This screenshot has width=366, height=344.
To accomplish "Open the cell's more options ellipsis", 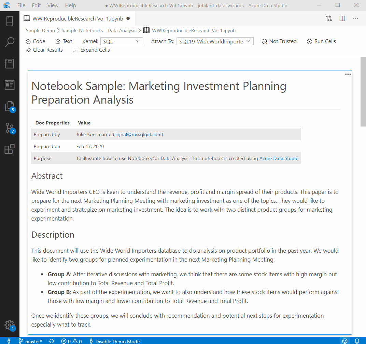I will point(348,74).
